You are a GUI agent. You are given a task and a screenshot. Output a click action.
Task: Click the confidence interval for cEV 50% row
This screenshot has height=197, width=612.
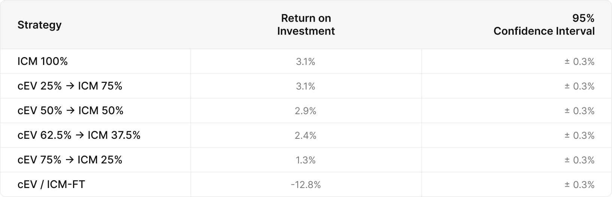pyautogui.click(x=579, y=111)
